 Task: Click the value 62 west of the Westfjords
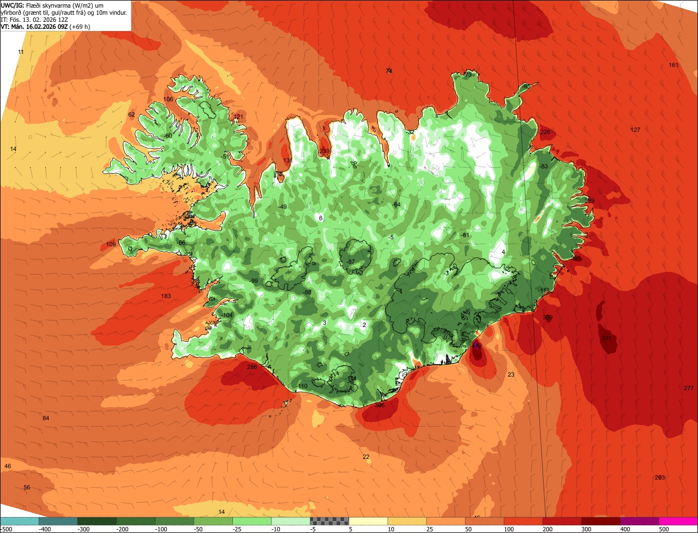[x=131, y=115]
